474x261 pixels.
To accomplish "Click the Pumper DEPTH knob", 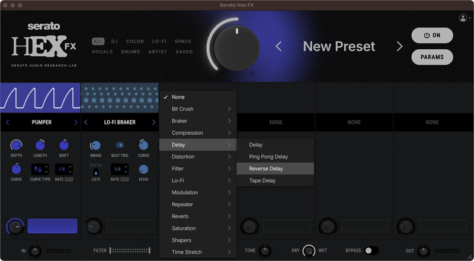I will pos(16,145).
